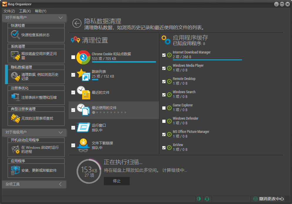Click the Chrome Cookie size progress bar
The image size is (292, 204).
(x=124, y=62)
